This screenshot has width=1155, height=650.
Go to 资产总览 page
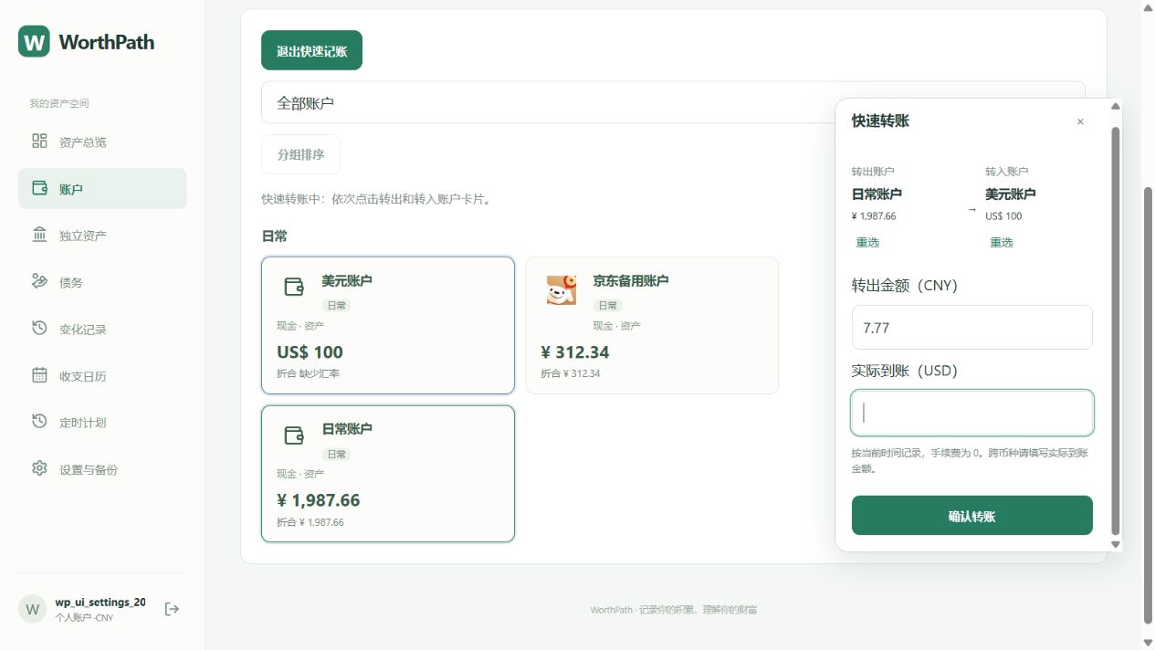[102, 142]
